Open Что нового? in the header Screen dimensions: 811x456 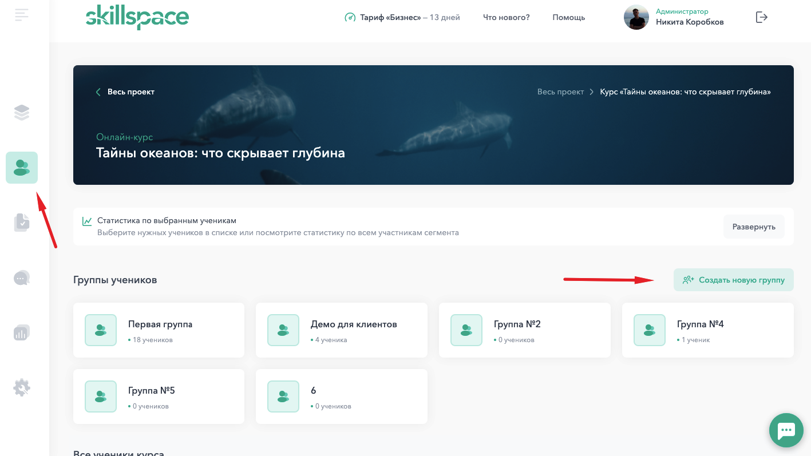(507, 17)
